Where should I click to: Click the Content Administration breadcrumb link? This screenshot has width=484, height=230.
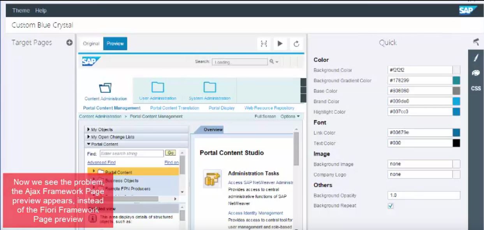[x=100, y=116]
